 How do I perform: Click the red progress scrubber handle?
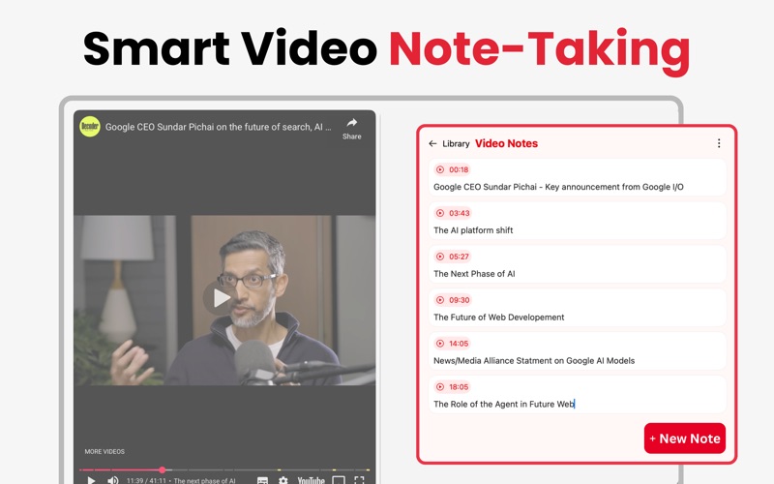(x=162, y=469)
